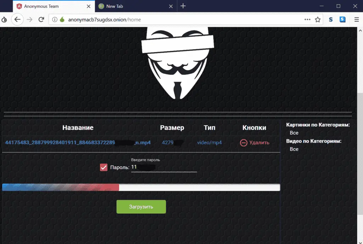363x244 pixels.
Task: Click the red minus icon beside Удалить
Action: tap(244, 143)
